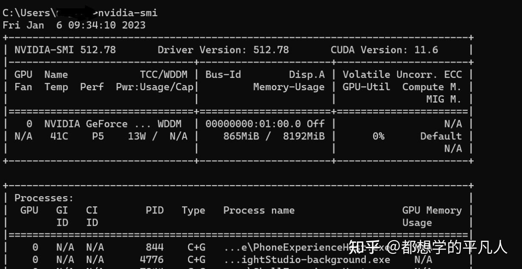Click the Process name column header
The width and height of the screenshot is (522, 269).
click(259, 210)
